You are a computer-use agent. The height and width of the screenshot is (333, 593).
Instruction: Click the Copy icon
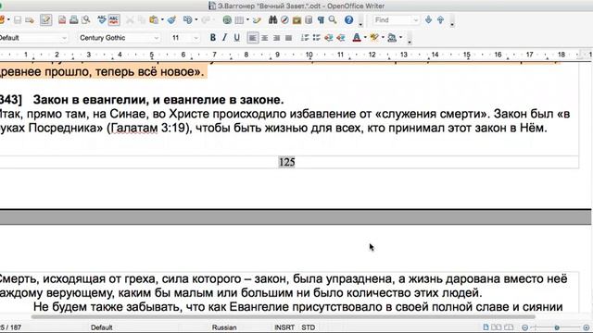(x=142, y=20)
